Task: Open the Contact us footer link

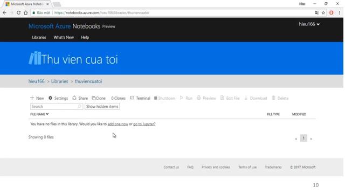Action: point(171,167)
